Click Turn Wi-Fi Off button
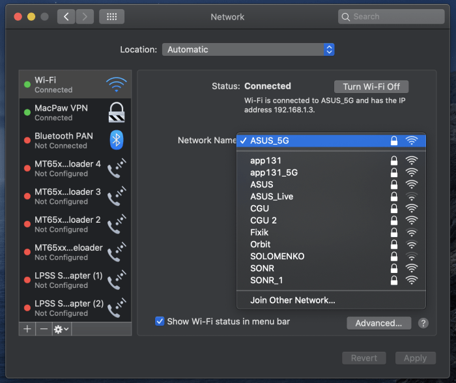The width and height of the screenshot is (456, 383). click(x=371, y=87)
